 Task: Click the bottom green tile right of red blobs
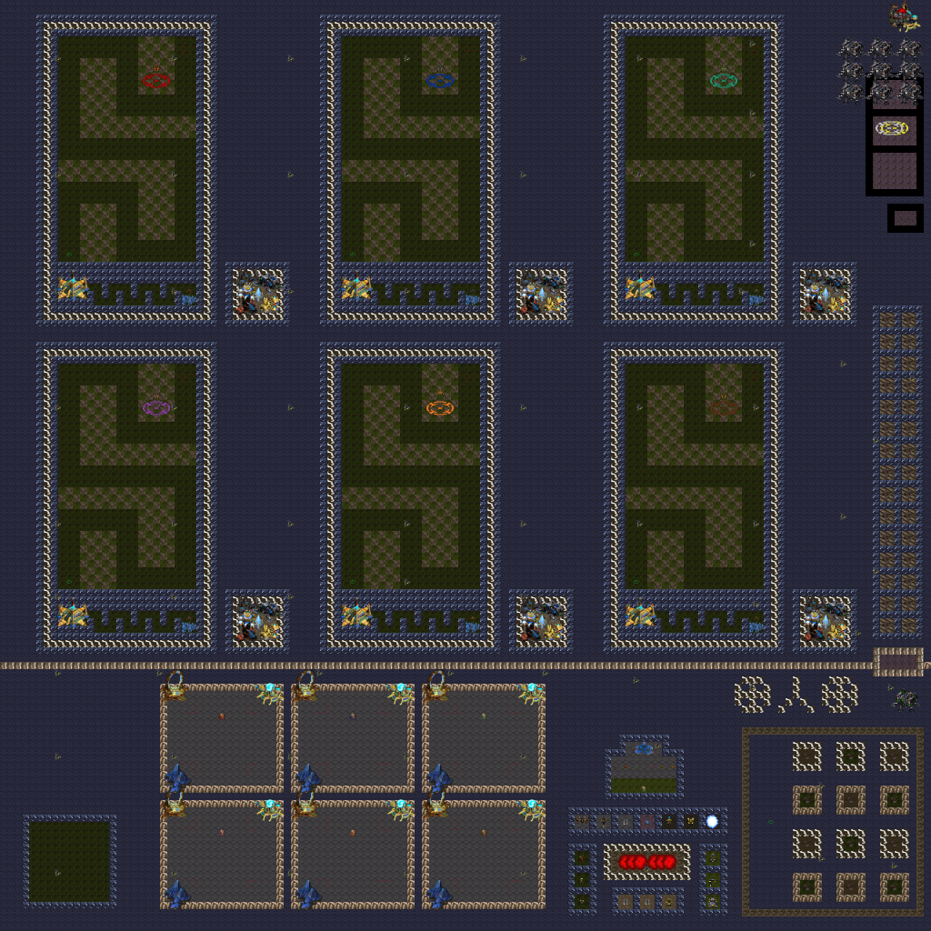(x=713, y=901)
